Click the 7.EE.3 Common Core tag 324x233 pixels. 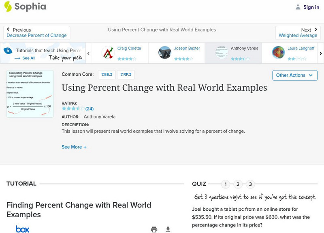pyautogui.click(x=107, y=74)
